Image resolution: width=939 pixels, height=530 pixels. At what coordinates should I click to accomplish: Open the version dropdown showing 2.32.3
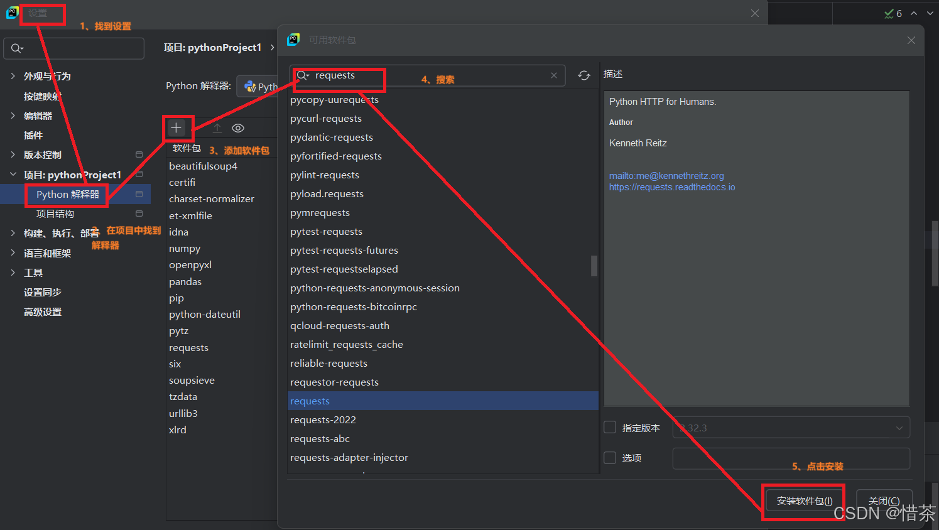point(791,428)
